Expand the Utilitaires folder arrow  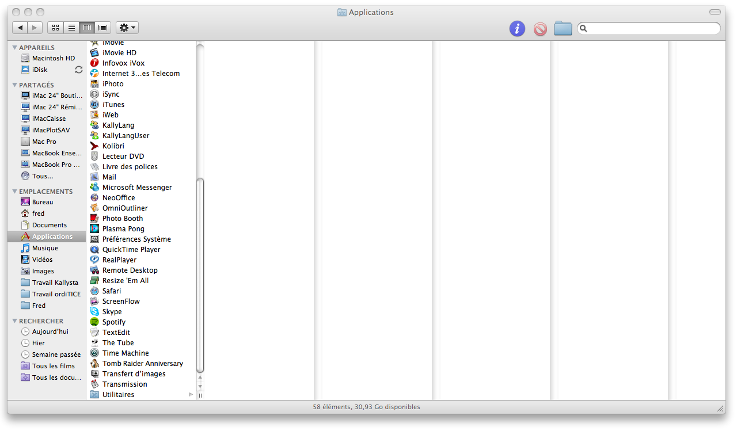(191, 395)
